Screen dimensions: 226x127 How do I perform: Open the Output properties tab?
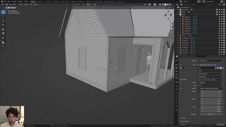click(176, 68)
